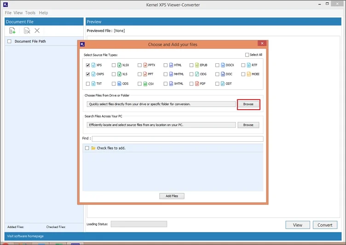
Task: Tick the PDF checkbox
Action: click(191, 84)
